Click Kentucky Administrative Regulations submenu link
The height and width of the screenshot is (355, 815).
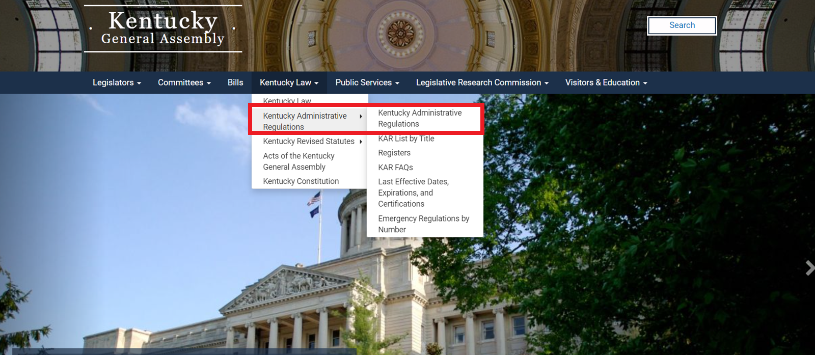click(420, 118)
